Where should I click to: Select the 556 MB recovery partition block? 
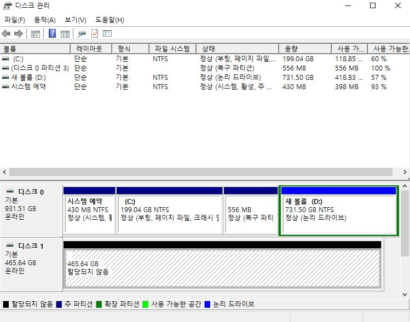(x=251, y=210)
